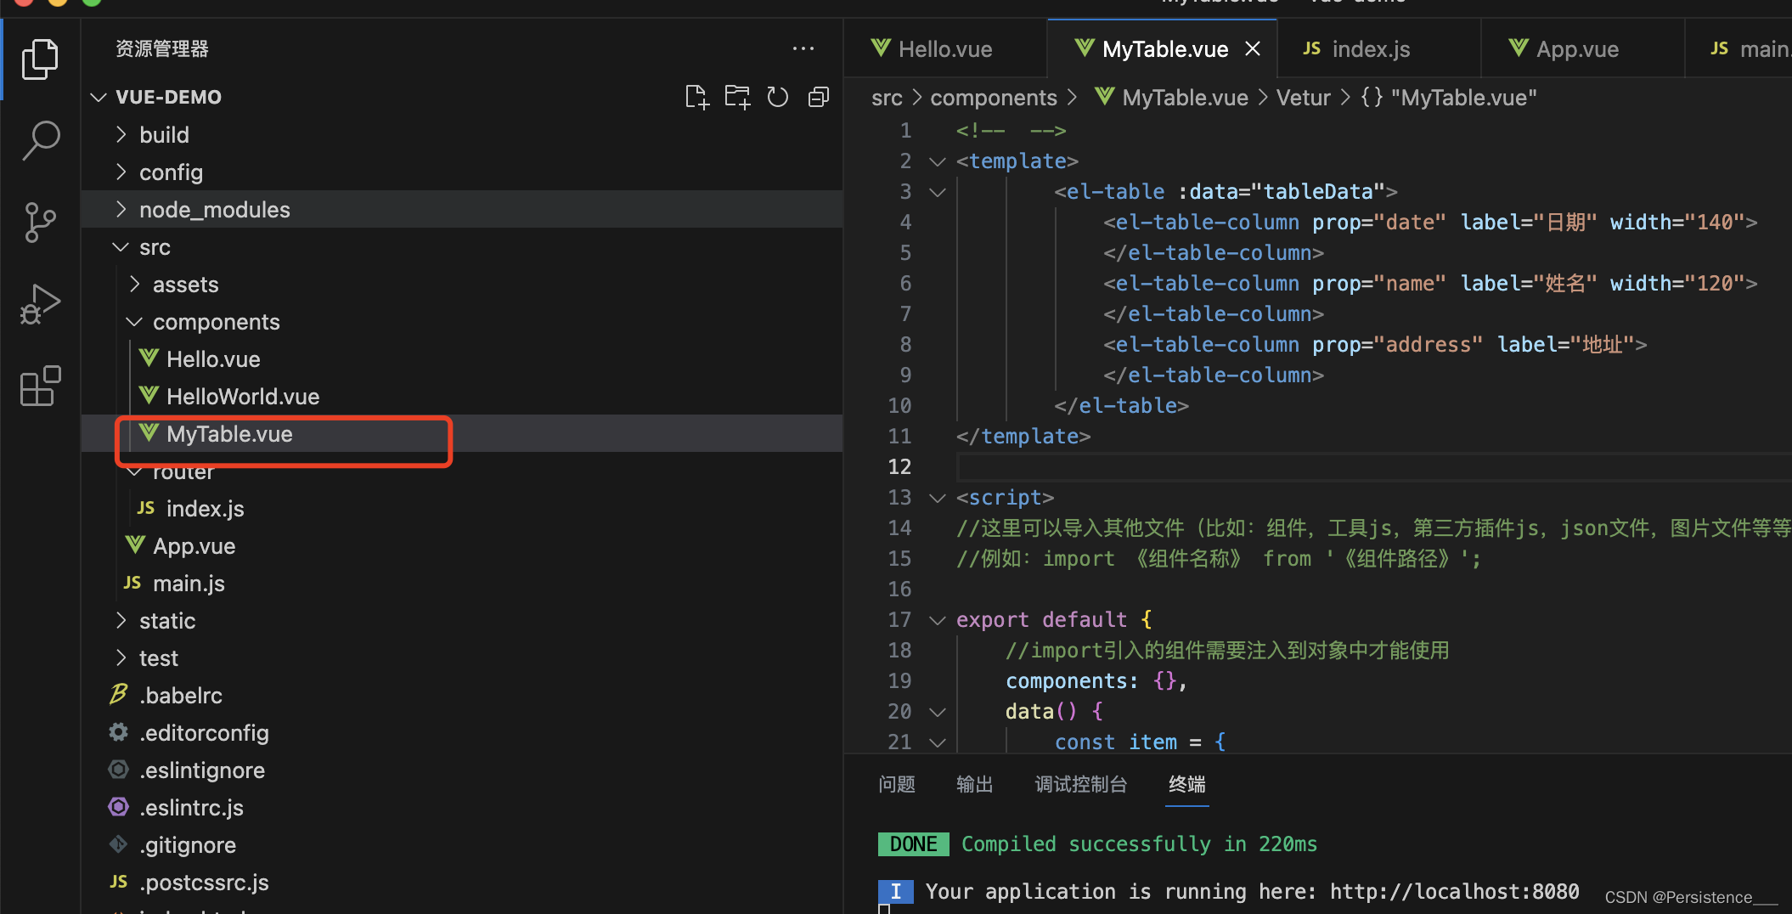
Task: Select MyTable.vue in the file tree
Action: click(462, 433)
